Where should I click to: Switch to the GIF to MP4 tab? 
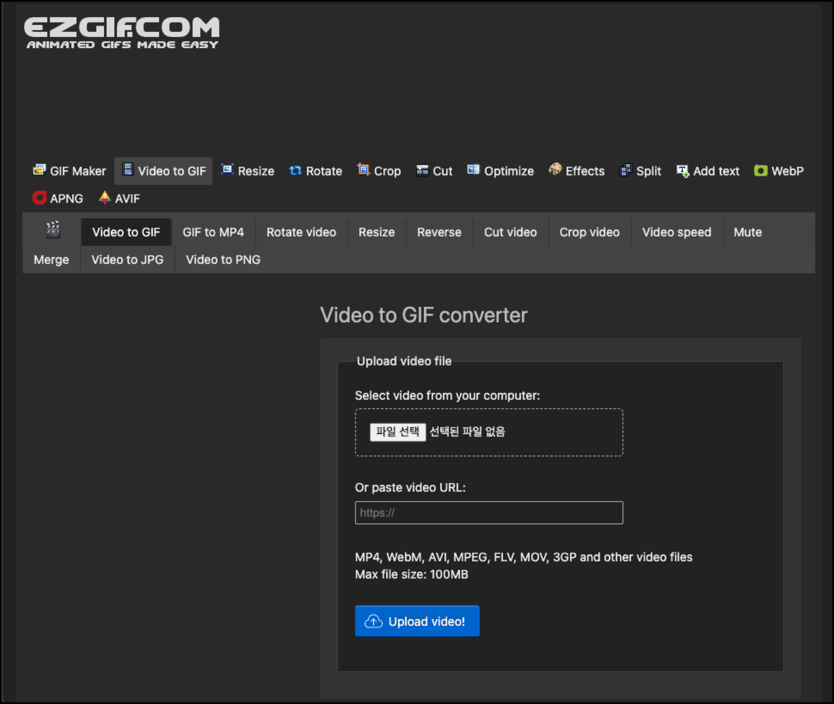click(213, 232)
